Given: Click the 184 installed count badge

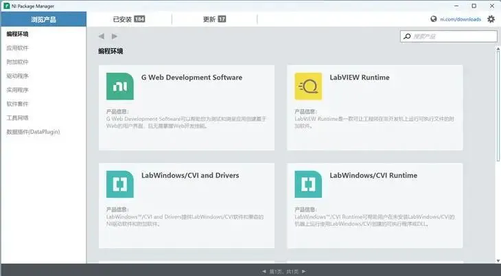Looking at the screenshot, I should pyautogui.click(x=139, y=19).
